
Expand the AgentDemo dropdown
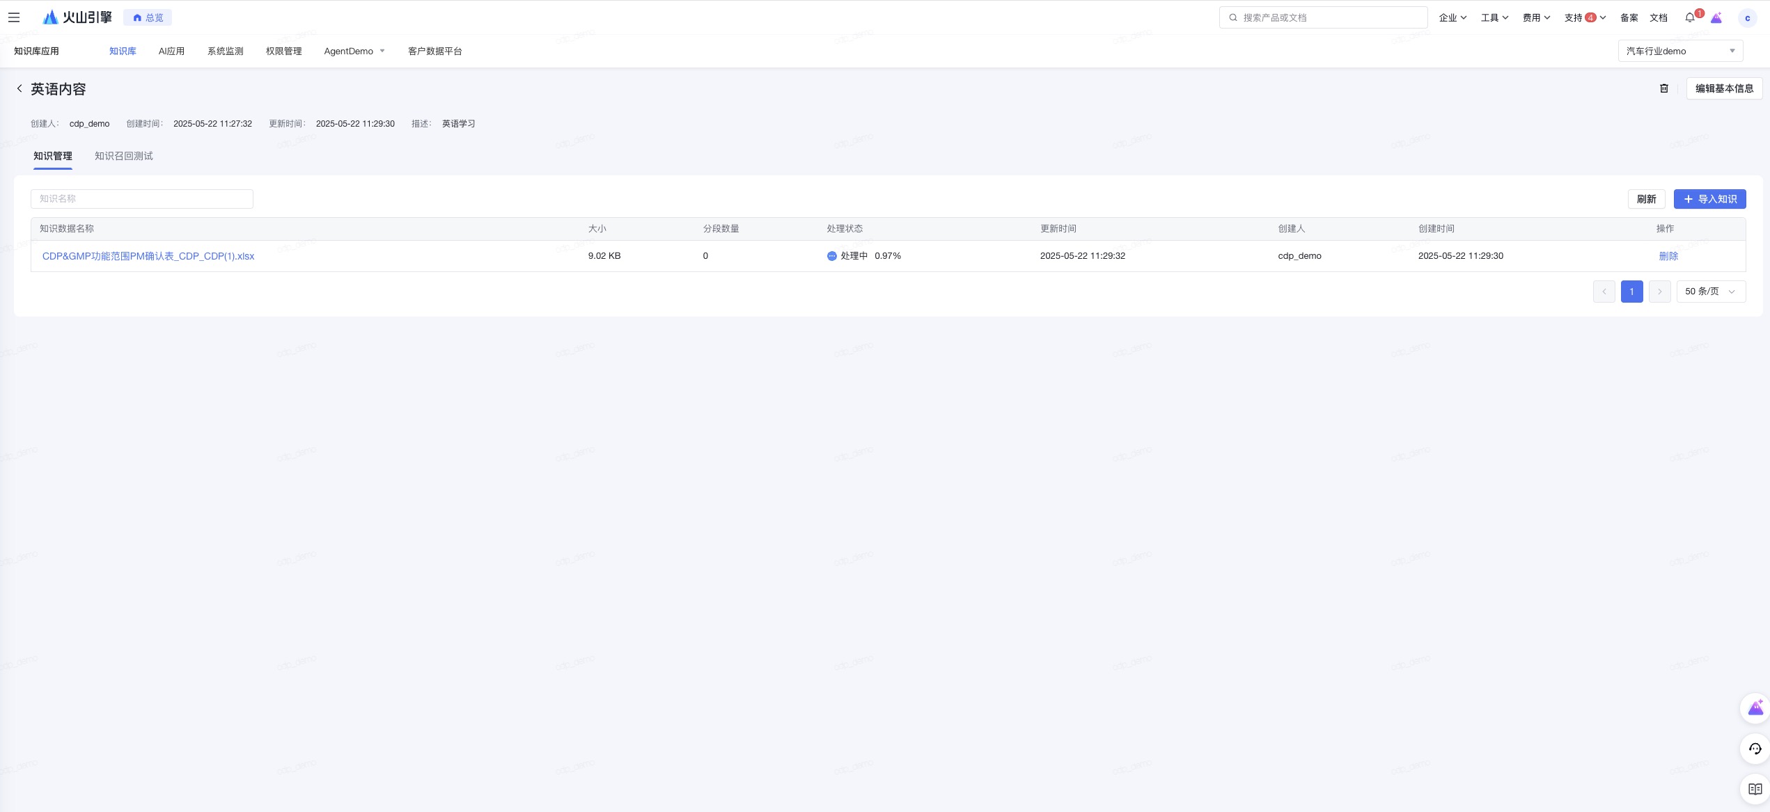[354, 51]
